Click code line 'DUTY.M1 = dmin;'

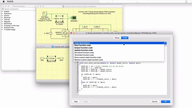tap(90, 77)
